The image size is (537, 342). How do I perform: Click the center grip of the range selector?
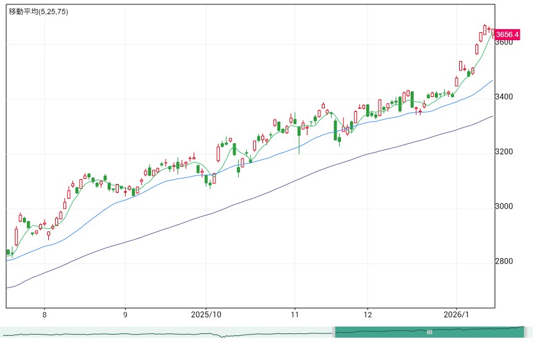429,332
